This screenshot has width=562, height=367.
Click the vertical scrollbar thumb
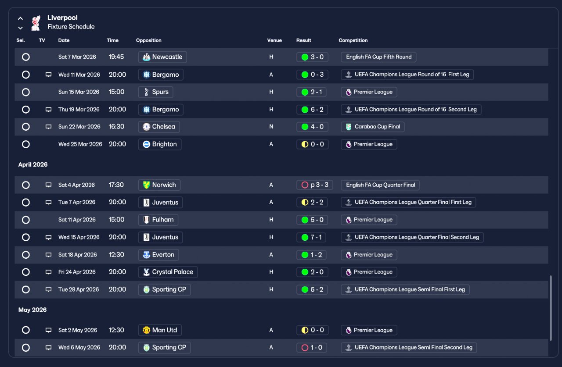click(551, 308)
